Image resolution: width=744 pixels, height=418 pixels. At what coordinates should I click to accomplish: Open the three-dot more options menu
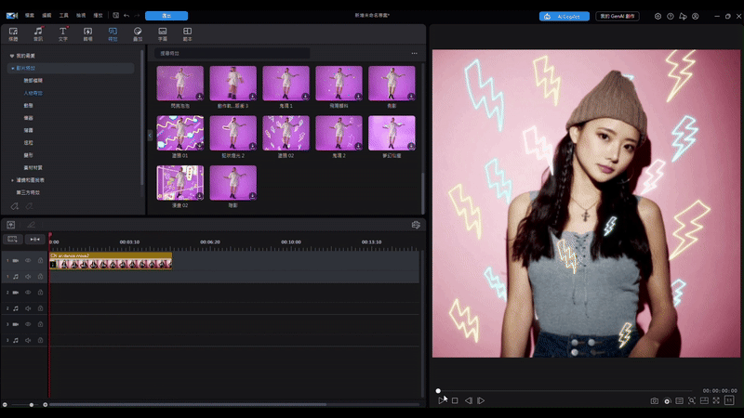(x=414, y=54)
